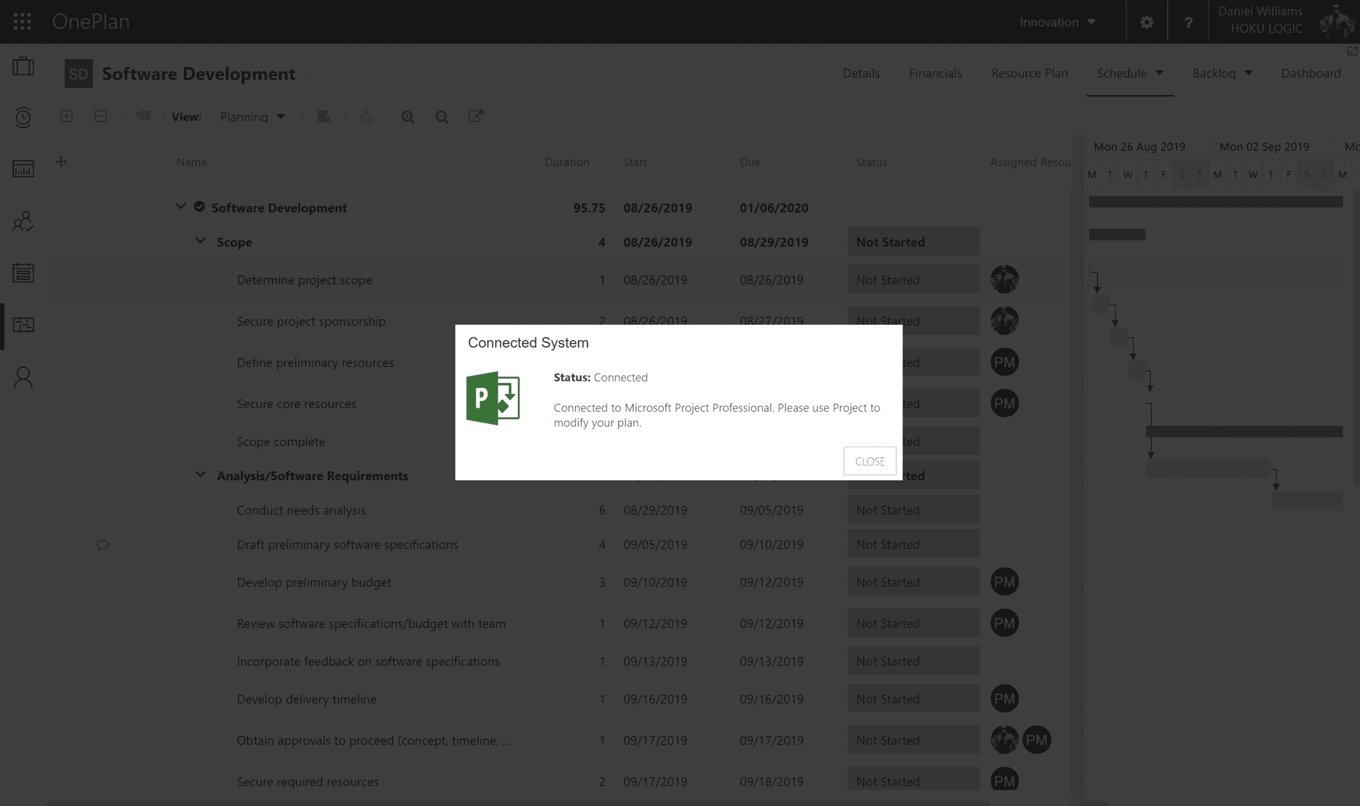Click the hierarchy structure toolbar icon
The width and height of the screenshot is (1360, 806).
[x=365, y=116]
